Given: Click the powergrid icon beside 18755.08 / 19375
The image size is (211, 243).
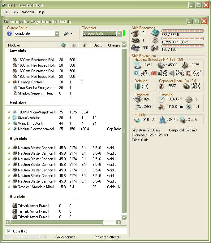Looking at the screenshot, I should (155, 41).
